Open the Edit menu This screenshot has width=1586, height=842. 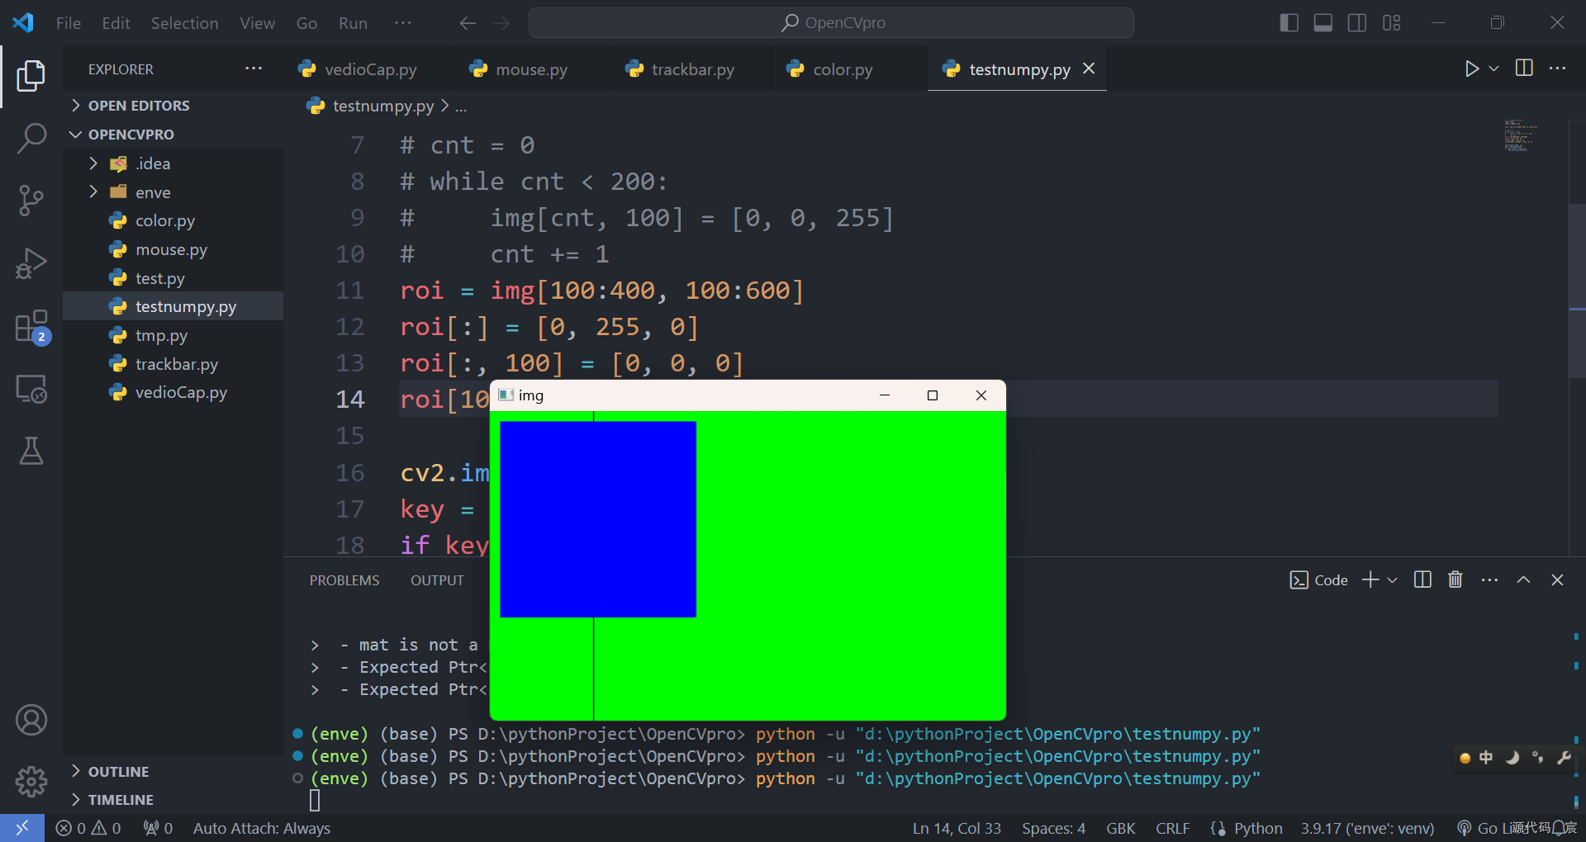coord(116,23)
